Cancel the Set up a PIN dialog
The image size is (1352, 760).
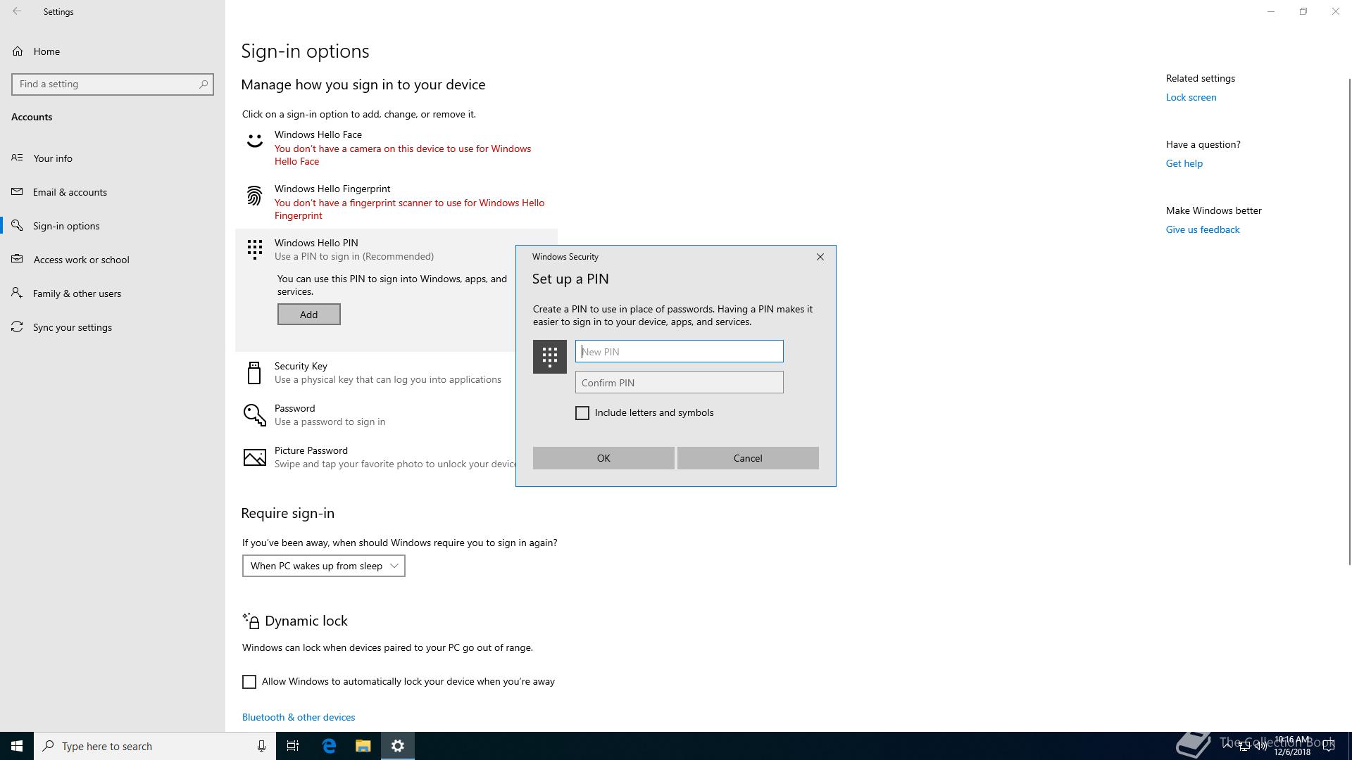(x=748, y=458)
